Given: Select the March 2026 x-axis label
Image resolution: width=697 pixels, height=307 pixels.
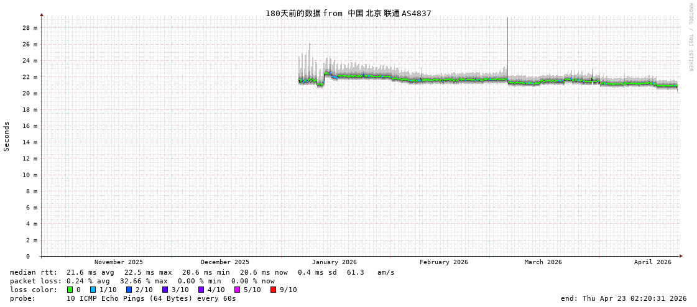Looking at the screenshot, I should (543, 262).
